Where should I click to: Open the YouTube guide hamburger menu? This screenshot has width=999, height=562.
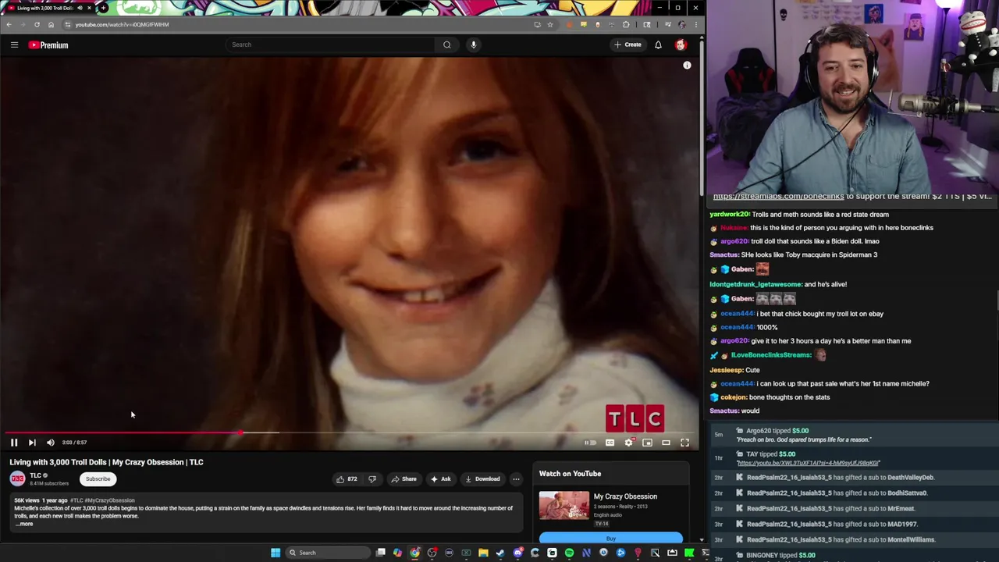click(14, 44)
